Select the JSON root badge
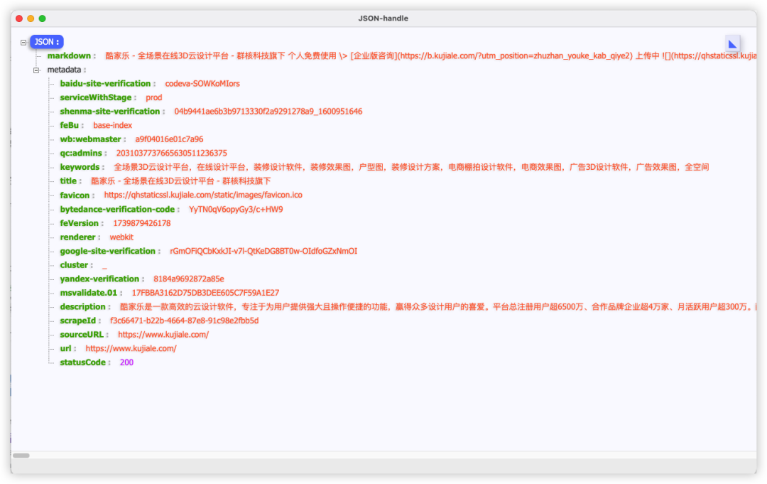Image resolution: width=767 pixels, height=484 pixels. (x=46, y=42)
